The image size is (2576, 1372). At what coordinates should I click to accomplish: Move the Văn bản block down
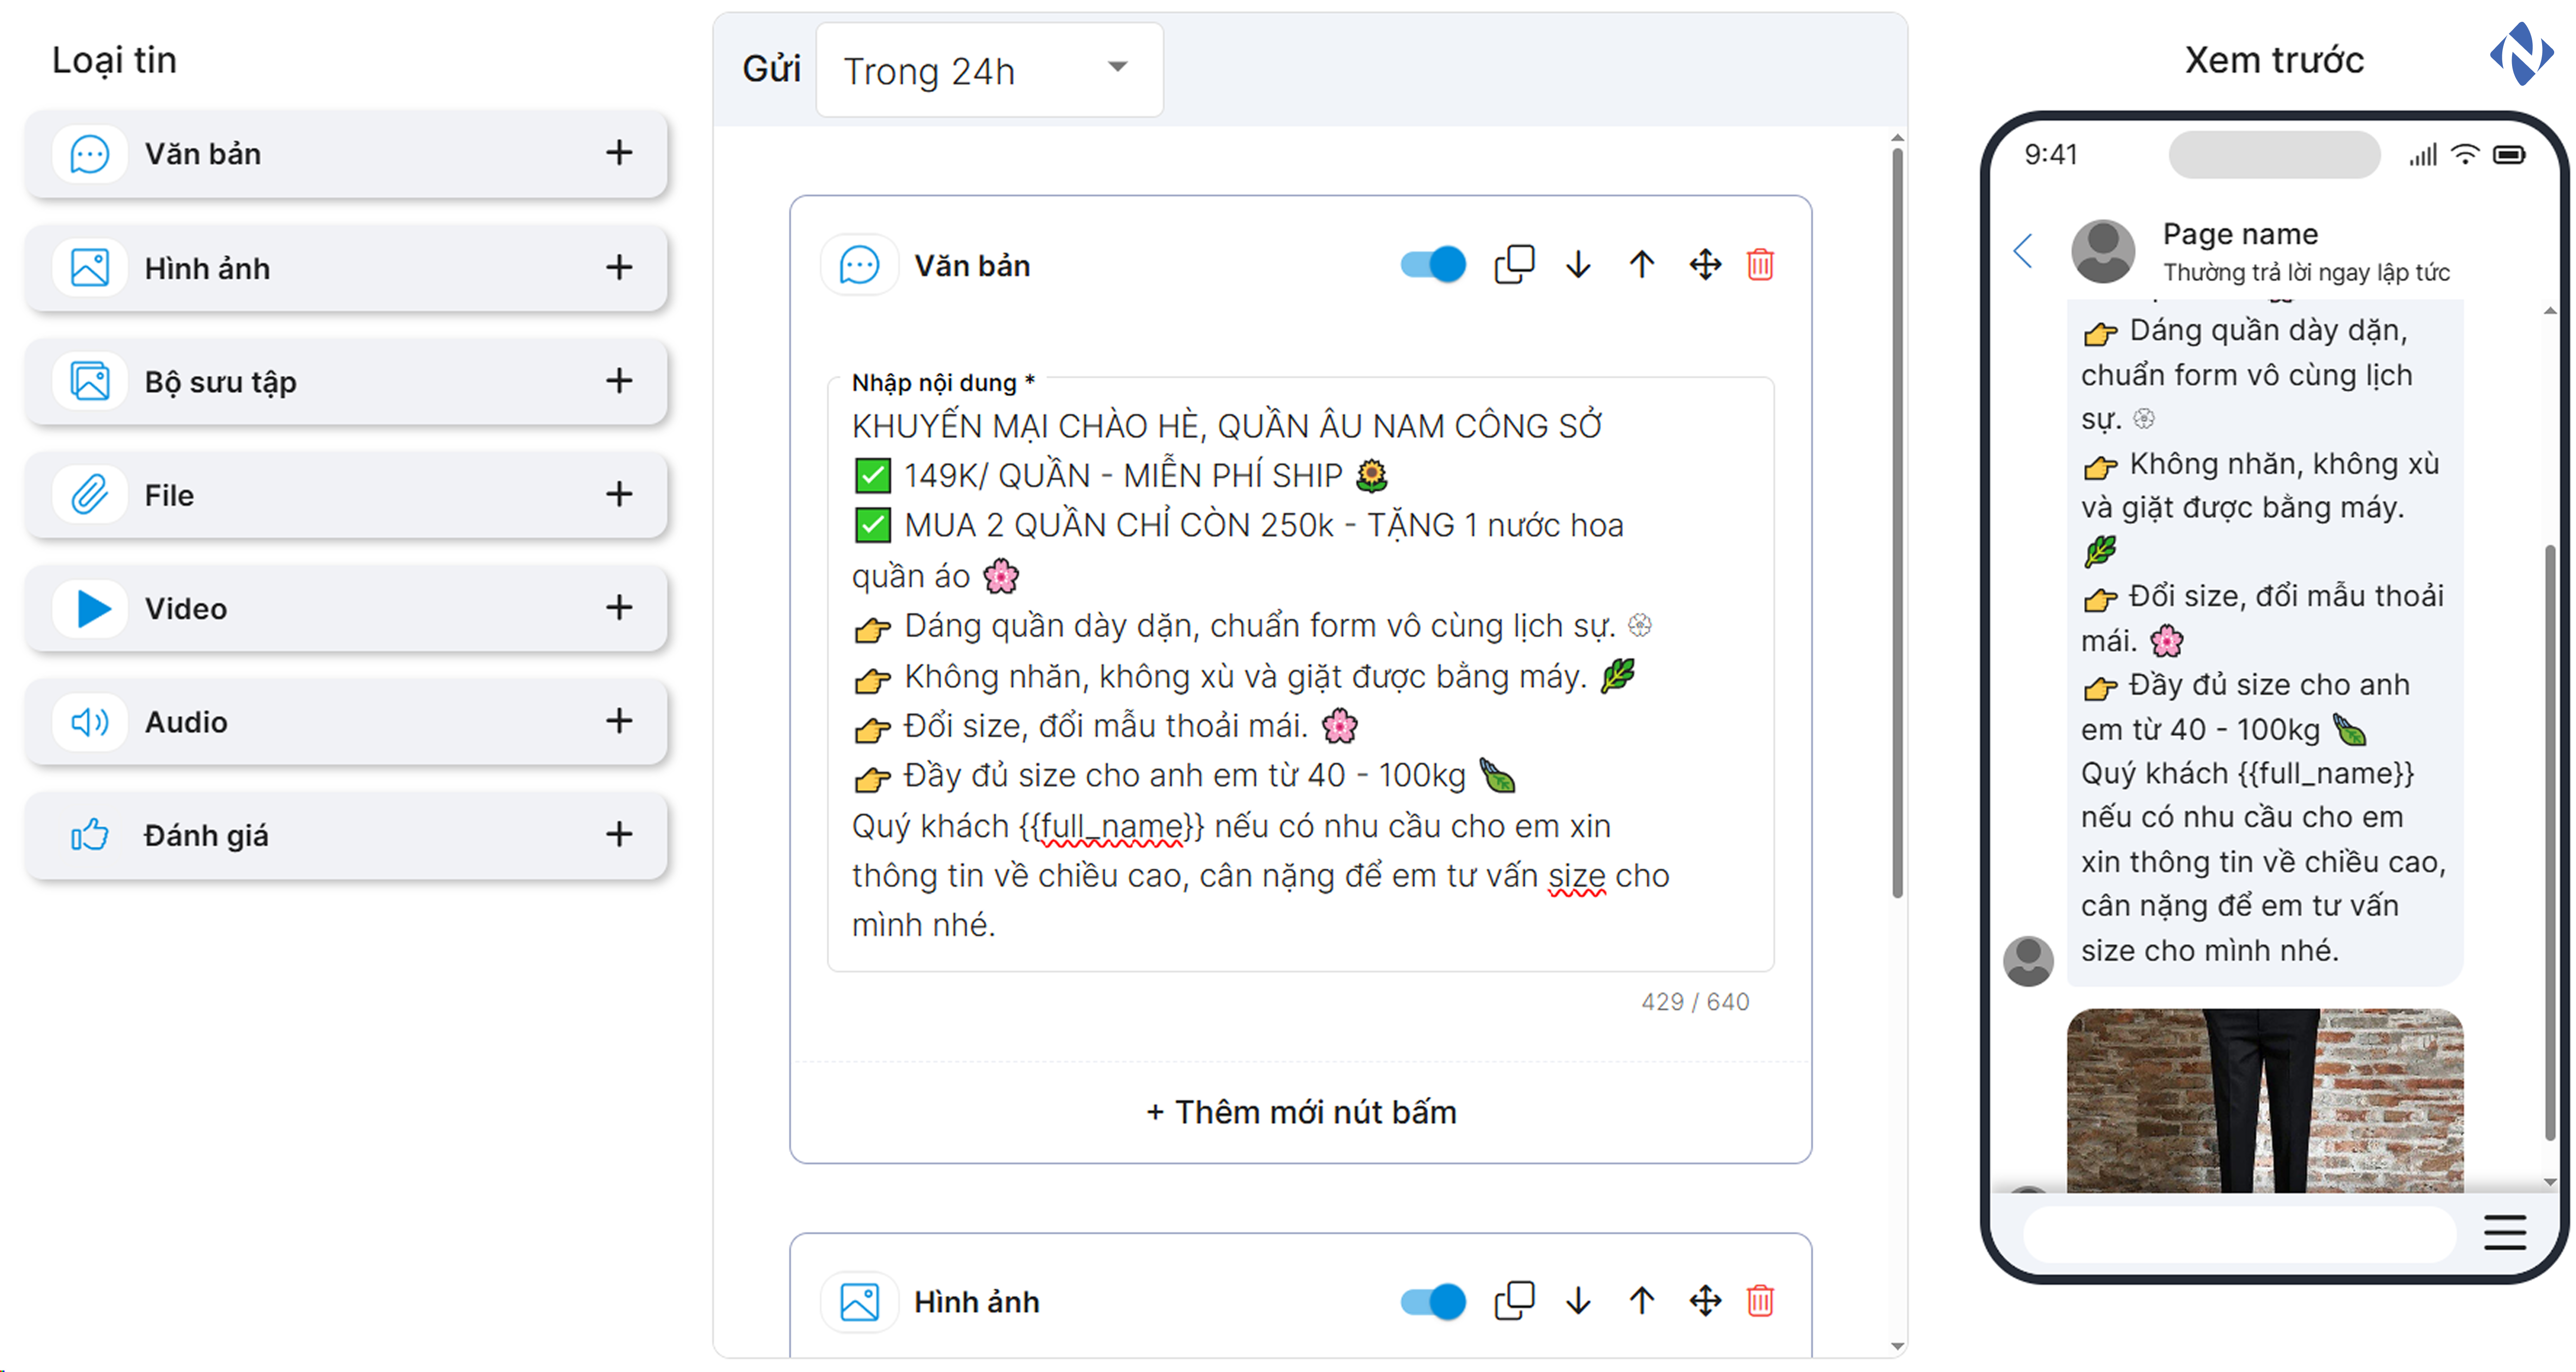coord(1578,265)
